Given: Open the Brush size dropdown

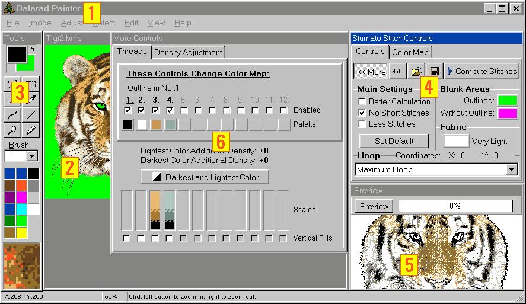Looking at the screenshot, I should (31, 156).
